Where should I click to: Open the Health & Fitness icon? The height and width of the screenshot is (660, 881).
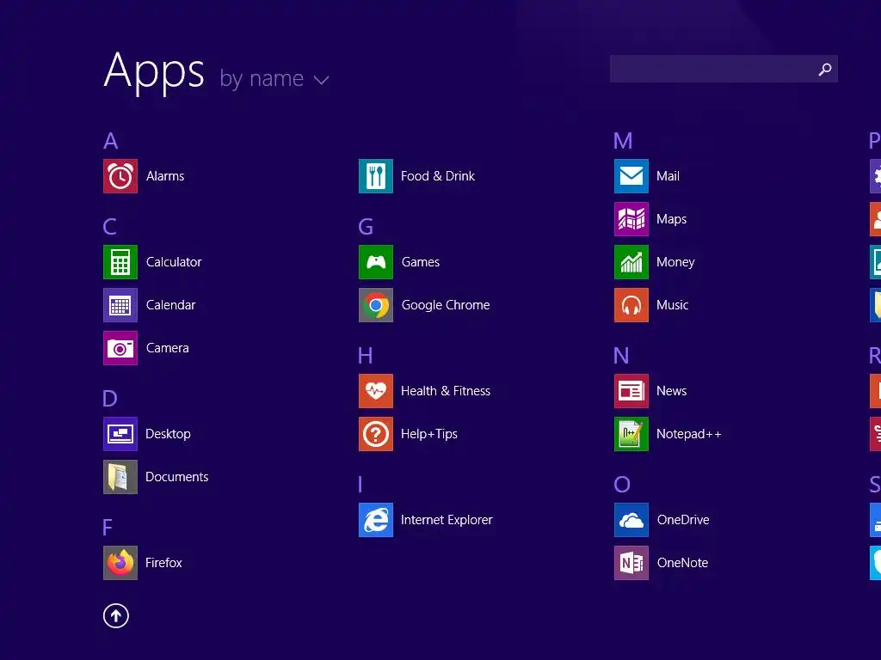click(376, 391)
